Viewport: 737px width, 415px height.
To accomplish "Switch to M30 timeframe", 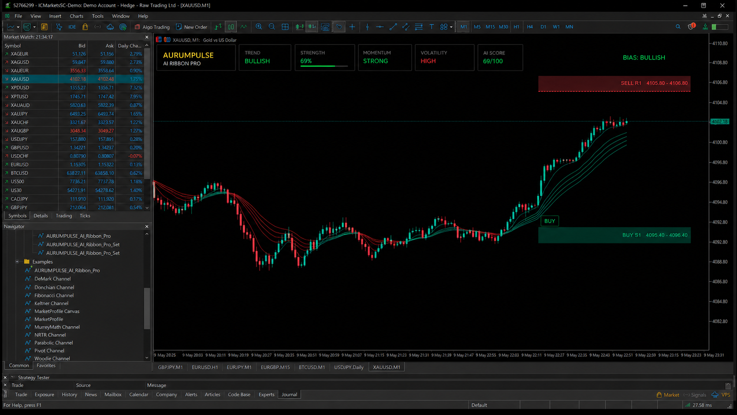I will click(503, 27).
